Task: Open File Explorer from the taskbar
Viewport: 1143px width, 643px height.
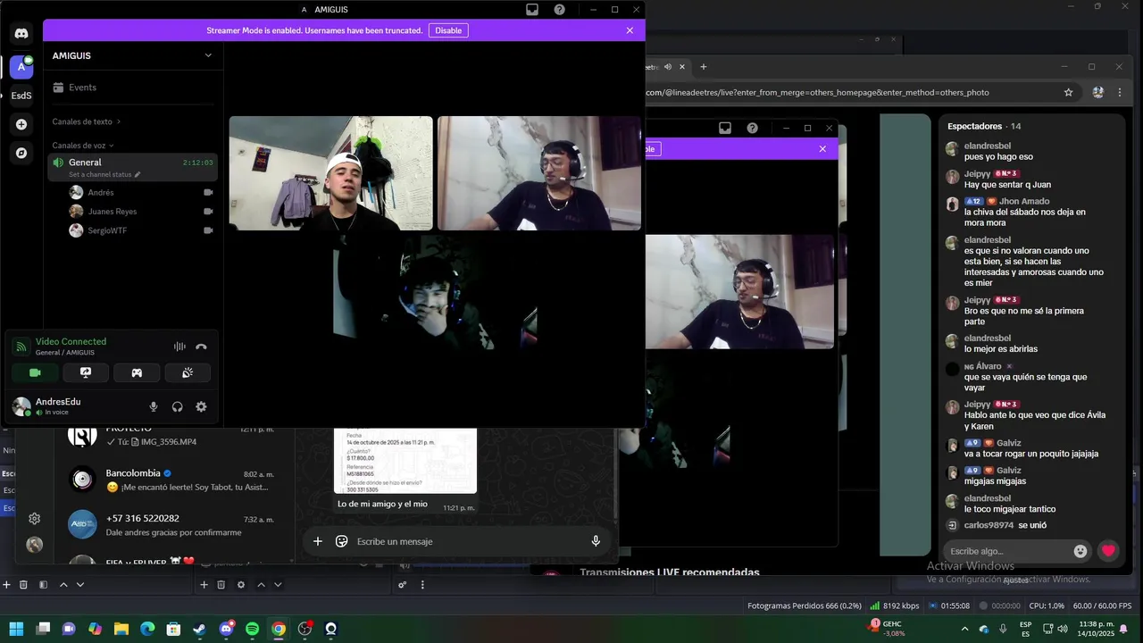Action: [121, 629]
